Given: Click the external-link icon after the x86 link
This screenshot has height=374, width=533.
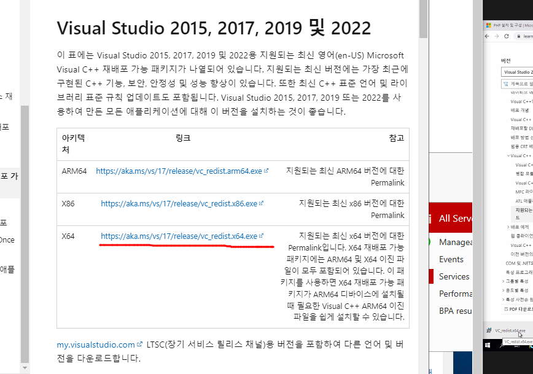Looking at the screenshot, I should tap(261, 203).
